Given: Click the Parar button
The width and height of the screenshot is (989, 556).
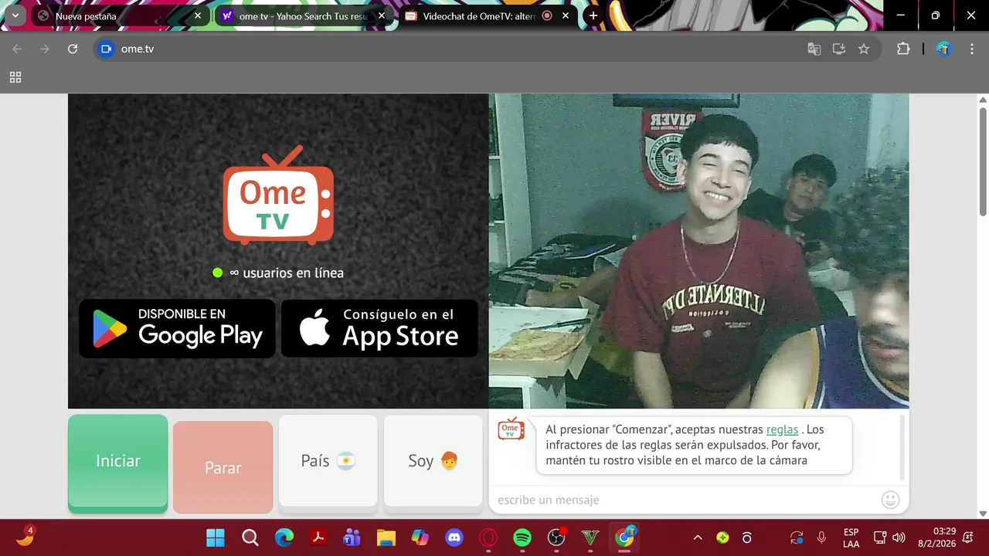Looking at the screenshot, I should click(223, 467).
